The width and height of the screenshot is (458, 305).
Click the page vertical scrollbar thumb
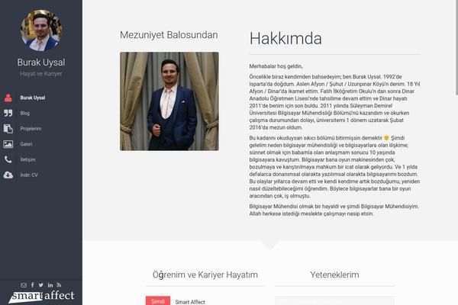tap(456, 48)
